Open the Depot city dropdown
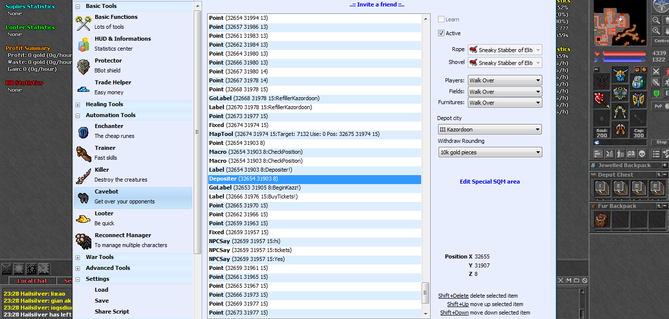This screenshot has width=669, height=319. [x=490, y=129]
